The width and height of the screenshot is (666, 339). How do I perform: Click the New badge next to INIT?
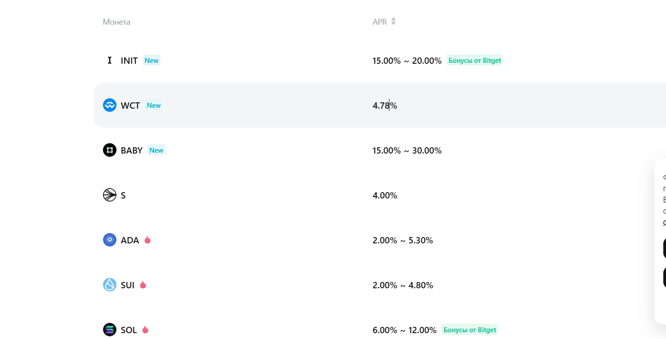point(152,60)
